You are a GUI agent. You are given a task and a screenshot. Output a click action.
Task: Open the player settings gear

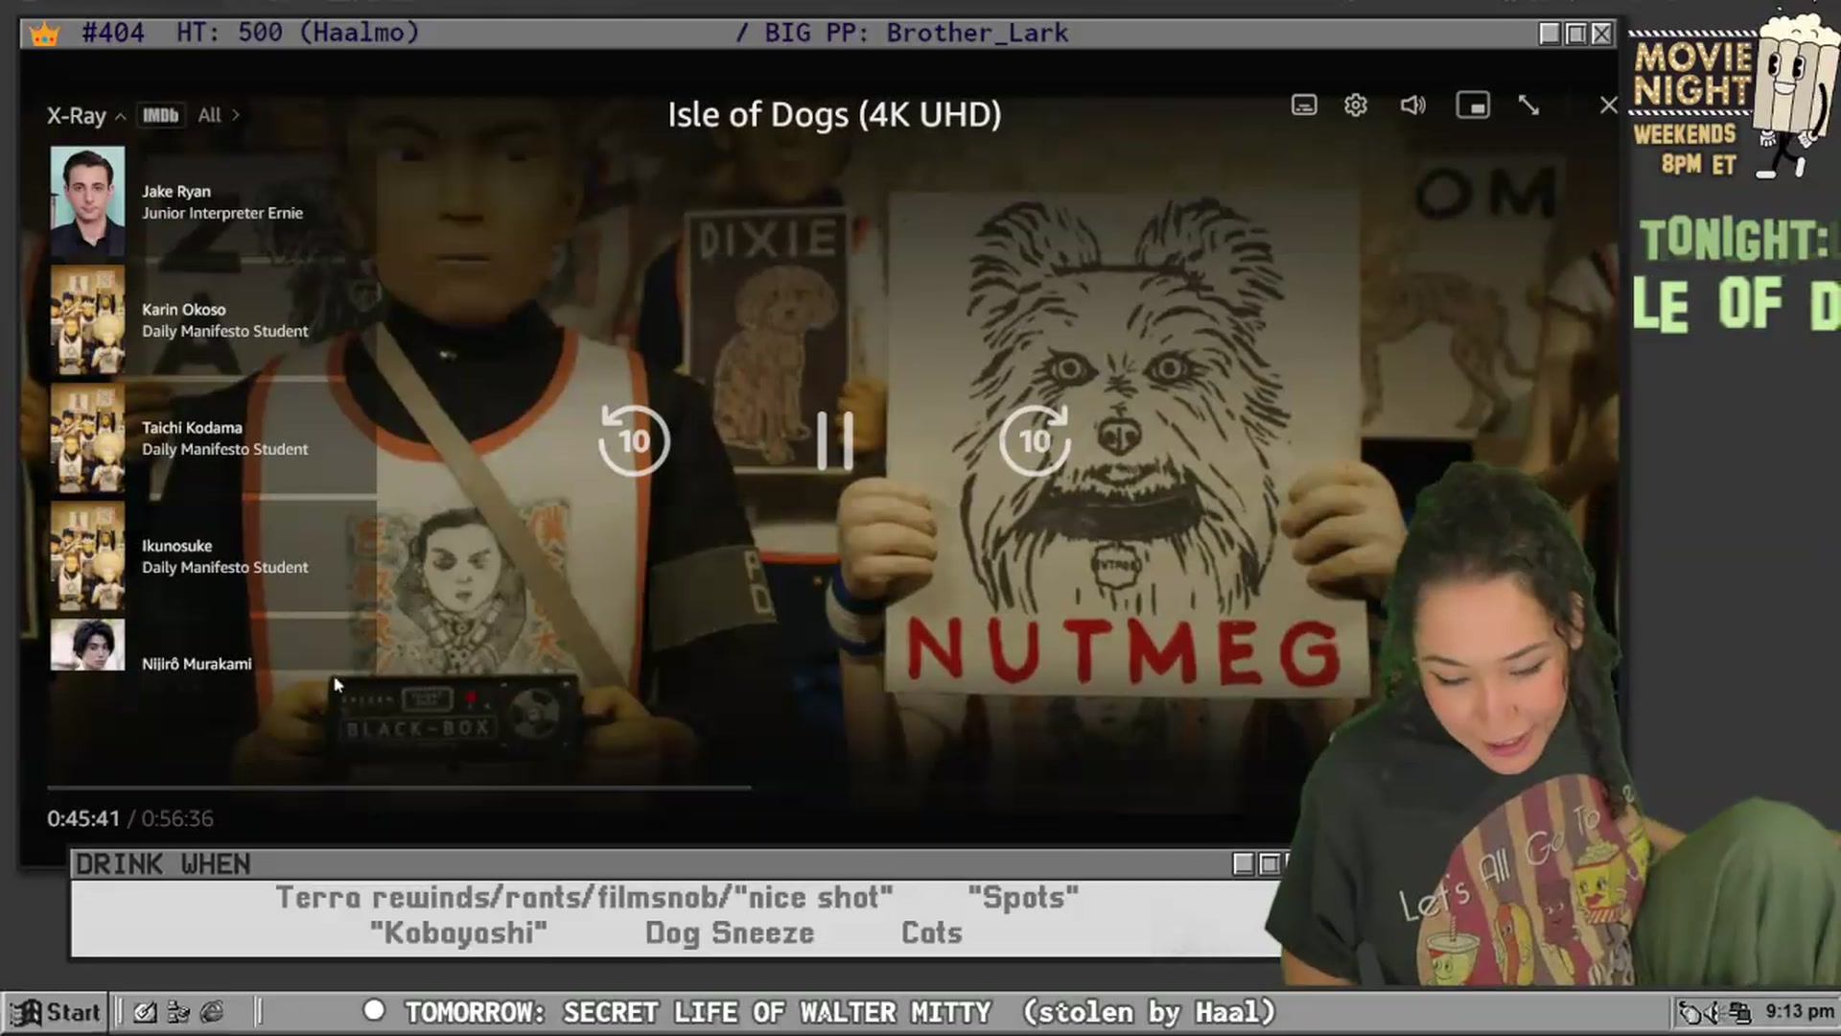[1356, 105]
